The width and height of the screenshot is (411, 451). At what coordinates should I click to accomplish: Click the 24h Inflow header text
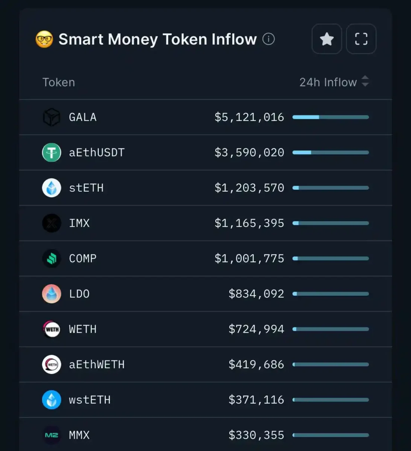[328, 82]
